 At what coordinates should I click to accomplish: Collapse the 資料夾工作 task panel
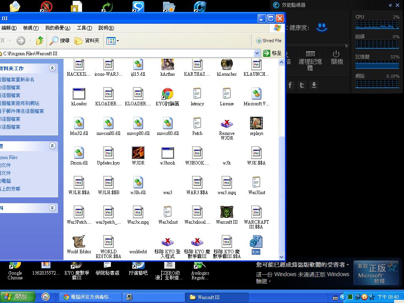[x=52, y=68]
